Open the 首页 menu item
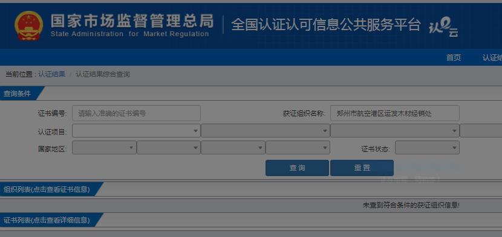Viewport: 502px width, 237px height. coord(454,57)
